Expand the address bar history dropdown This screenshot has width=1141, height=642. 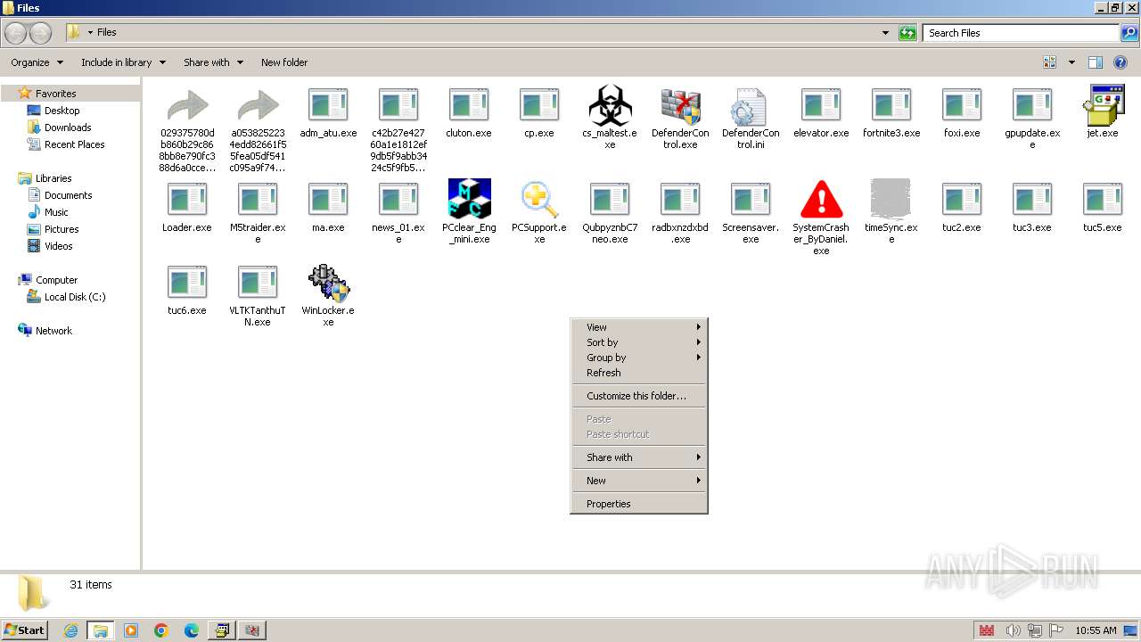coord(885,33)
